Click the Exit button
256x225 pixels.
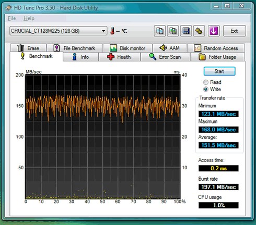(x=235, y=31)
